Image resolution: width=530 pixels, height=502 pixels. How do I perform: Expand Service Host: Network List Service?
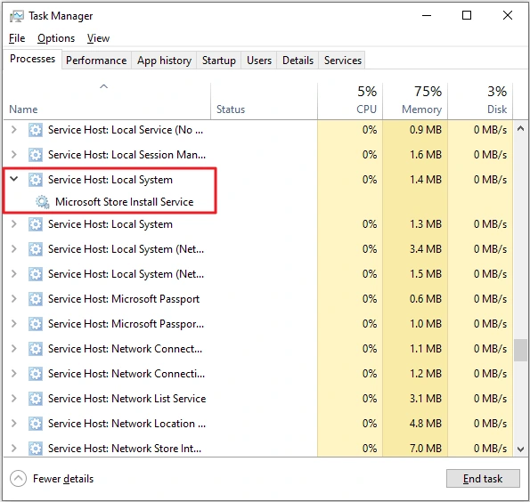point(14,398)
